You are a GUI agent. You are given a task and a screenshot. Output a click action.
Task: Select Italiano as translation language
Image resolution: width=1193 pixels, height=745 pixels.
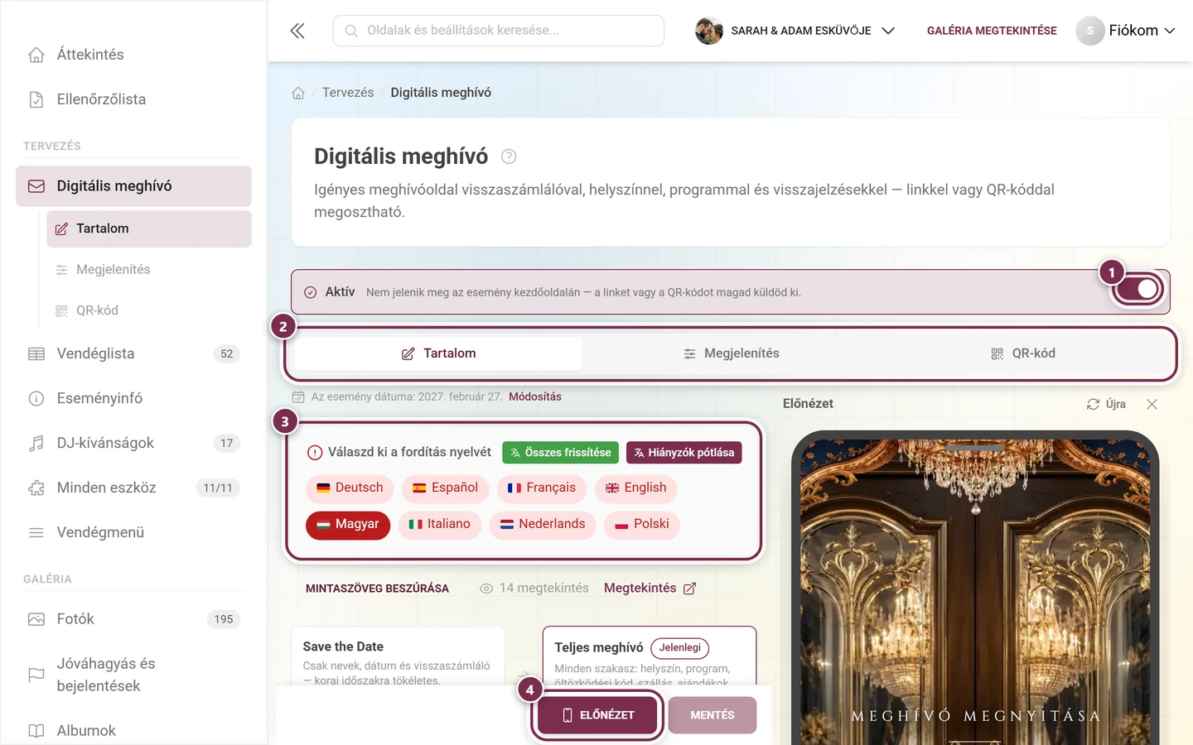point(440,525)
